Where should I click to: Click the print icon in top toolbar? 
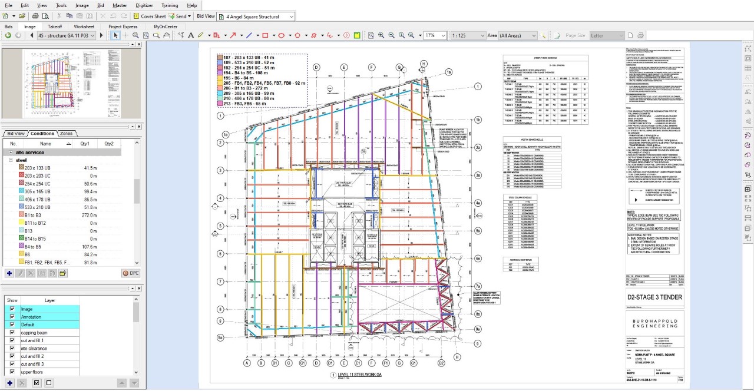pyautogui.click(x=35, y=16)
